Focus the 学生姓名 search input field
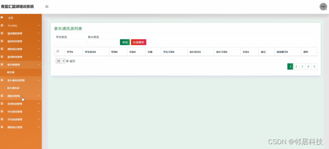Viewport: 329px width, 149px height. pyautogui.click(x=71, y=42)
